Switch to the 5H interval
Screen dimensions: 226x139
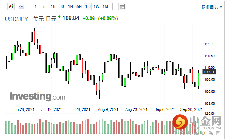79,7
